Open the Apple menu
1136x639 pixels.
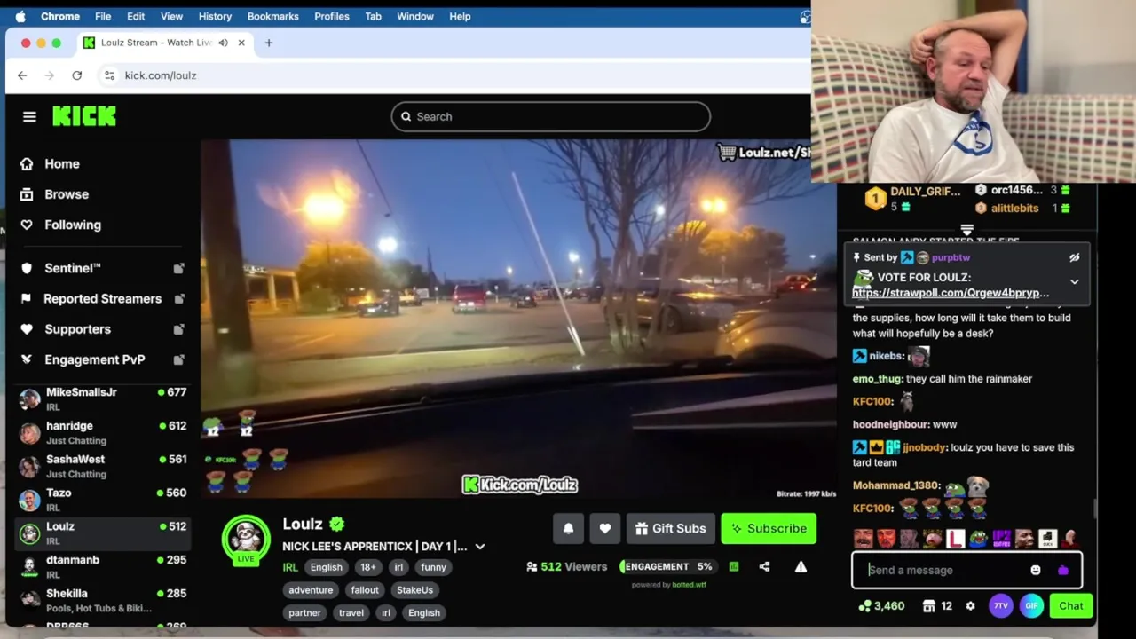point(20,16)
